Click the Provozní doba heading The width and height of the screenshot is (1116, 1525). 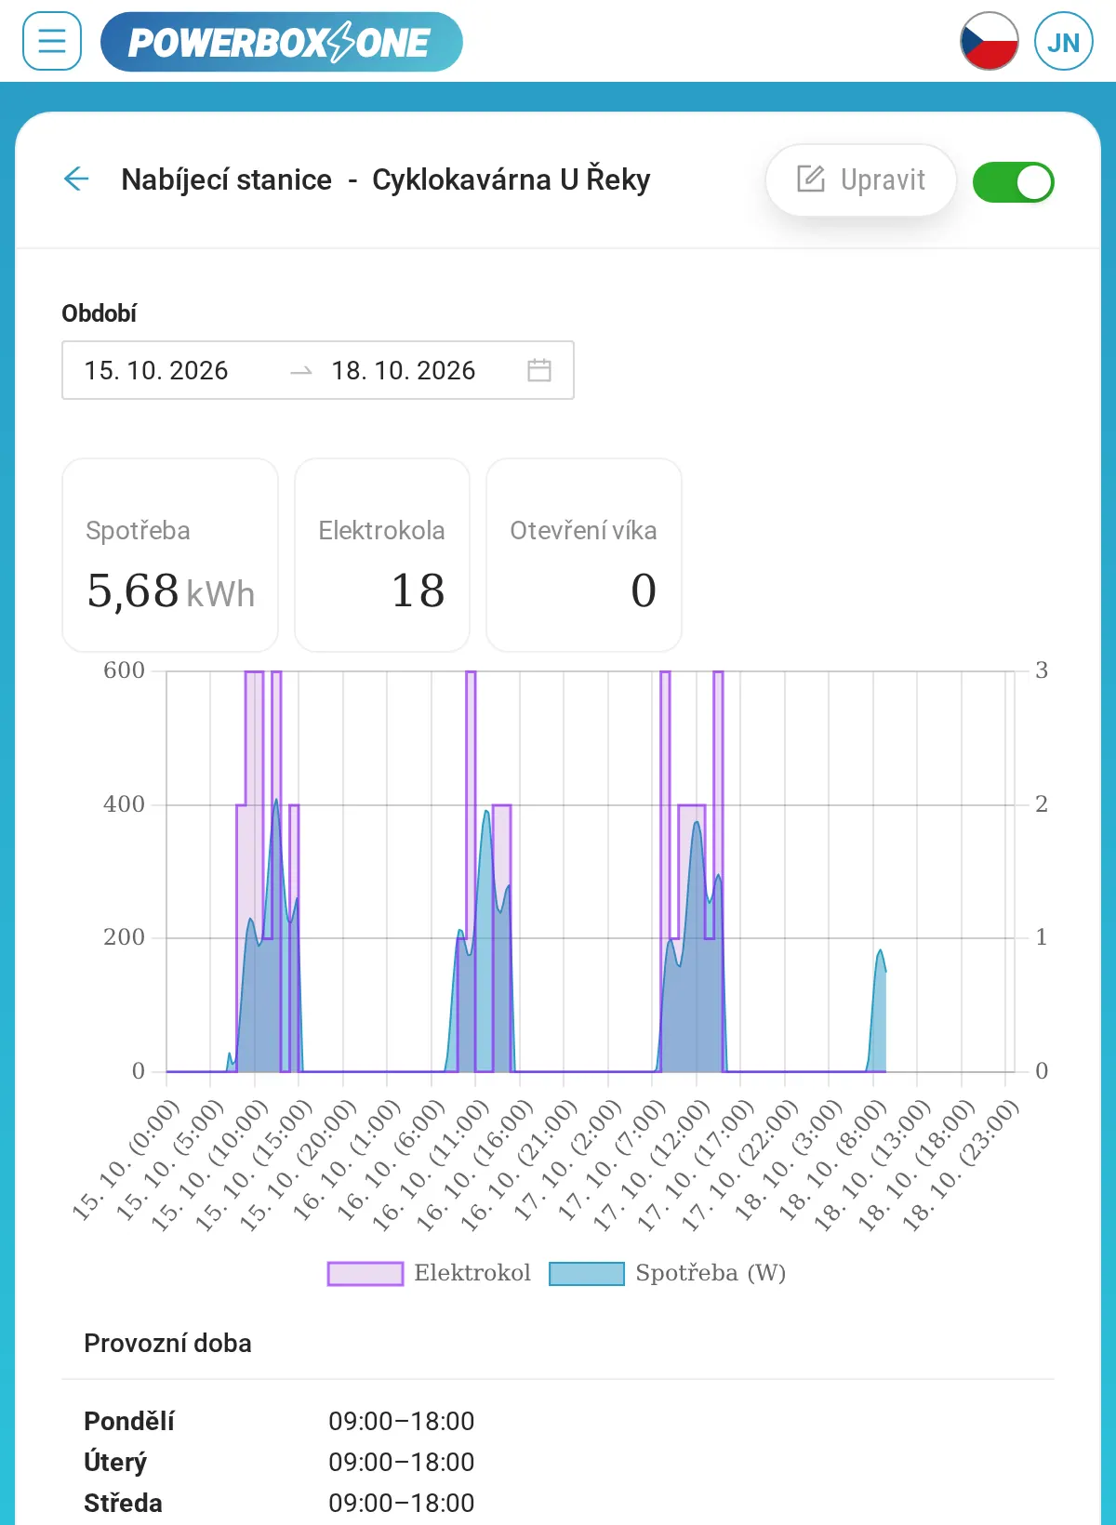pos(167,1343)
